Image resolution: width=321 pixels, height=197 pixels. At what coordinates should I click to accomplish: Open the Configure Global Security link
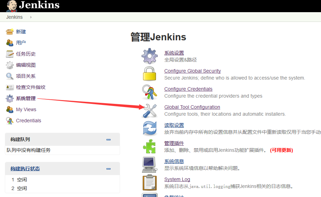click(x=193, y=71)
